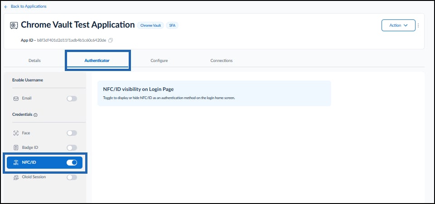Click the Email row label
Screen dimensions: 435x204
pyautogui.click(x=27, y=98)
